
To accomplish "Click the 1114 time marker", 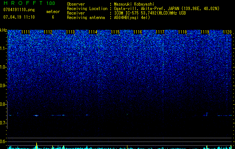I will click(93, 32).
